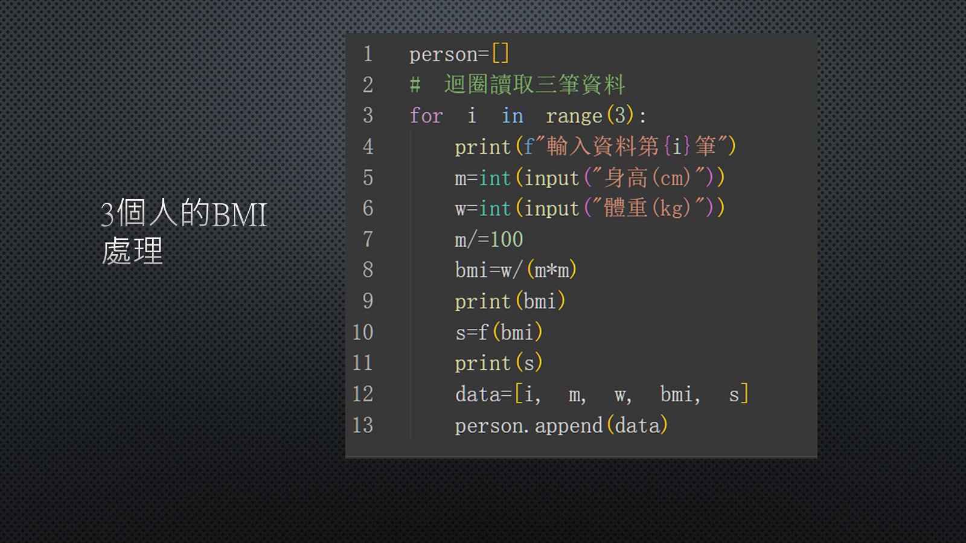The height and width of the screenshot is (543, 966).
Task: Click 'person.append(data)' on the last line
Action: (561, 425)
